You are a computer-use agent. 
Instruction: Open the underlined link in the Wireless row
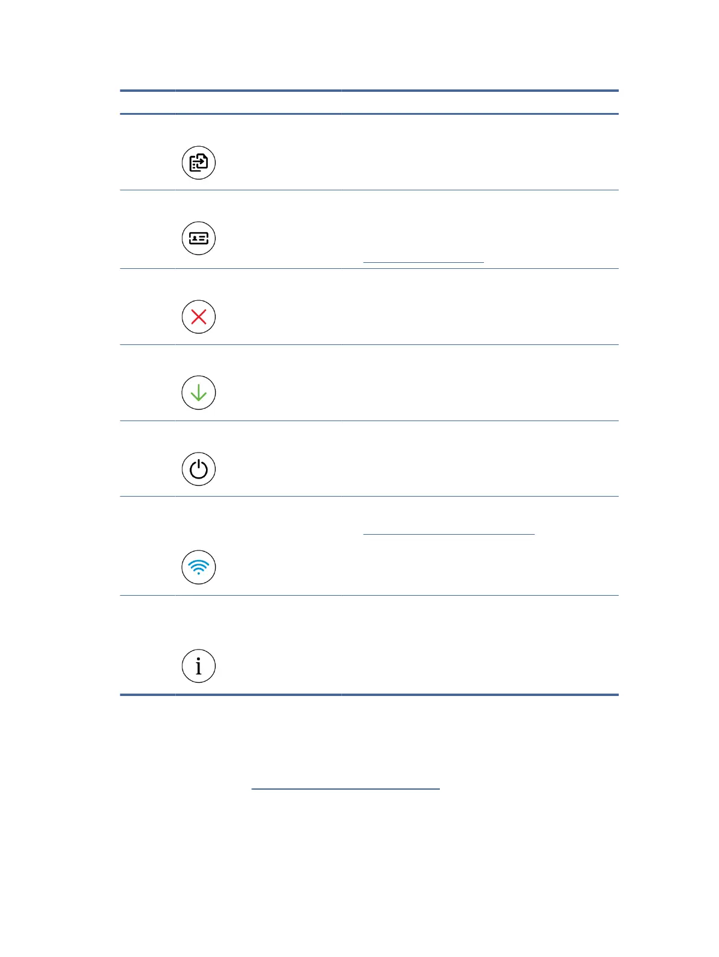pos(448,531)
